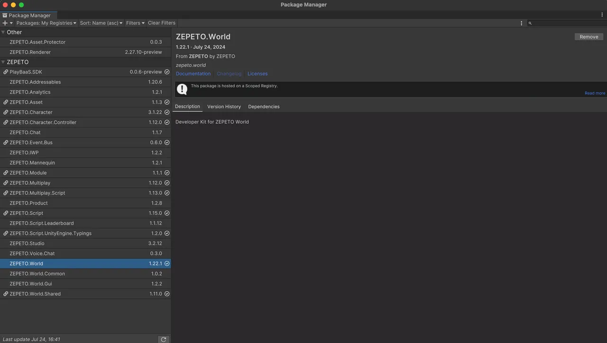Open the Packages: My Registries dropdown
Image resolution: width=607 pixels, height=343 pixels.
tap(46, 22)
